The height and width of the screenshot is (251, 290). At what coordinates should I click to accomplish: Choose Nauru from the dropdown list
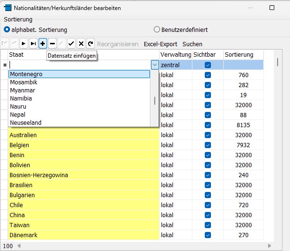point(79,107)
